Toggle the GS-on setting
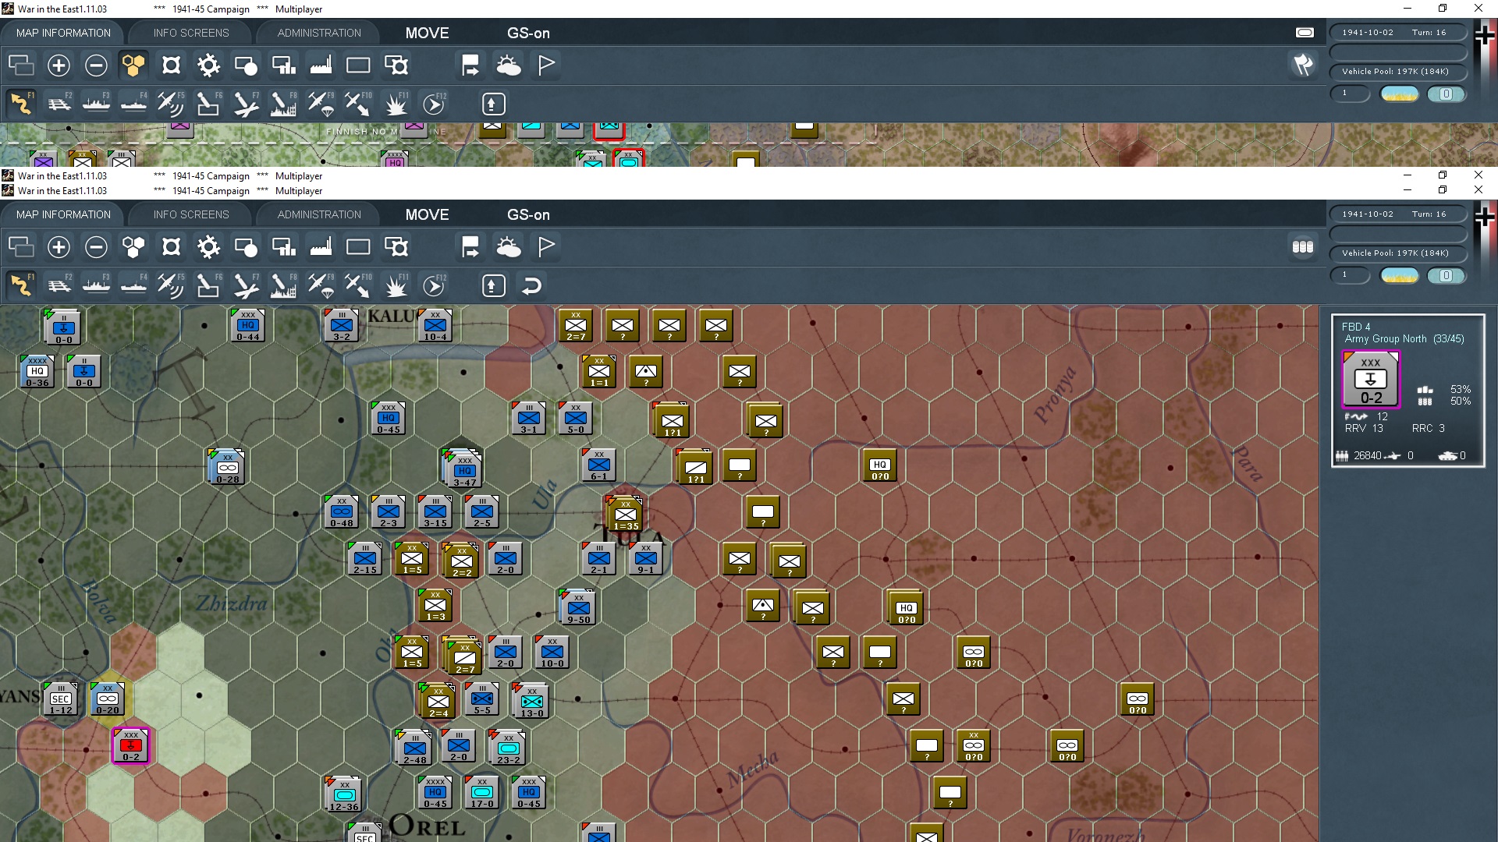 [529, 214]
